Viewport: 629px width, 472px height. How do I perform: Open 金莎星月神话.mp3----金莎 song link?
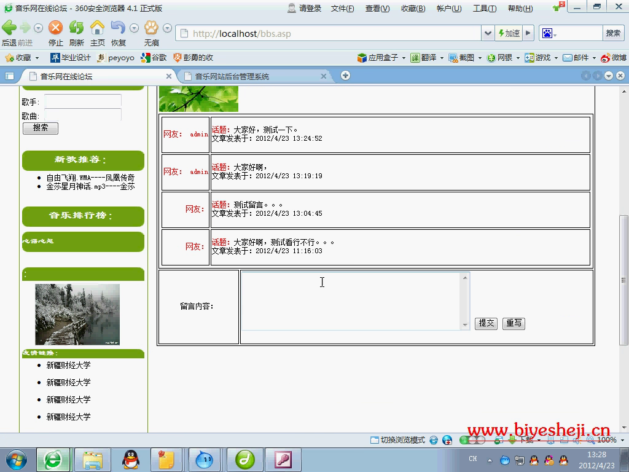pyautogui.click(x=90, y=186)
